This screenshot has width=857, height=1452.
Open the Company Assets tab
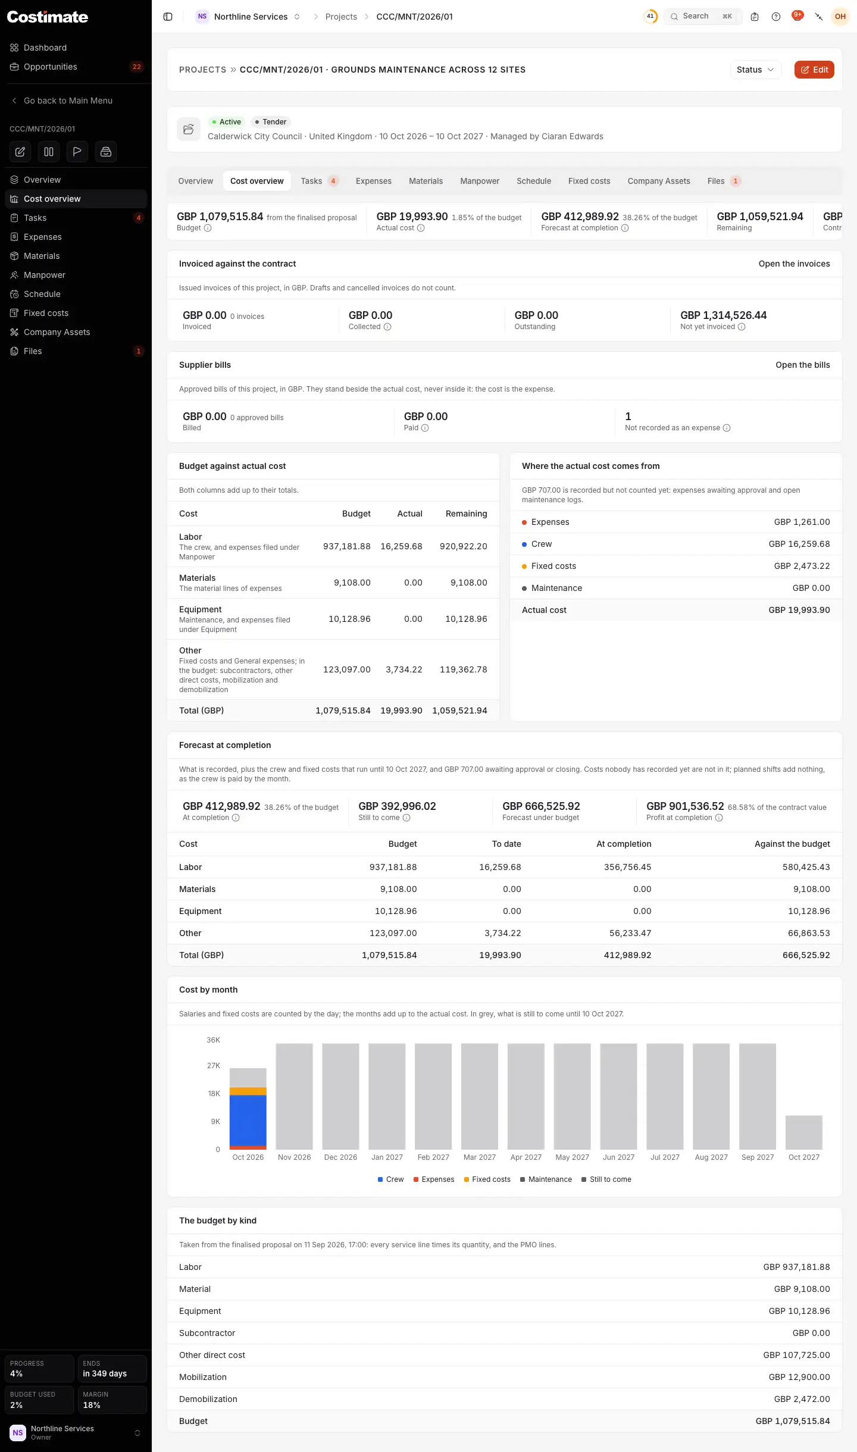pyautogui.click(x=659, y=181)
